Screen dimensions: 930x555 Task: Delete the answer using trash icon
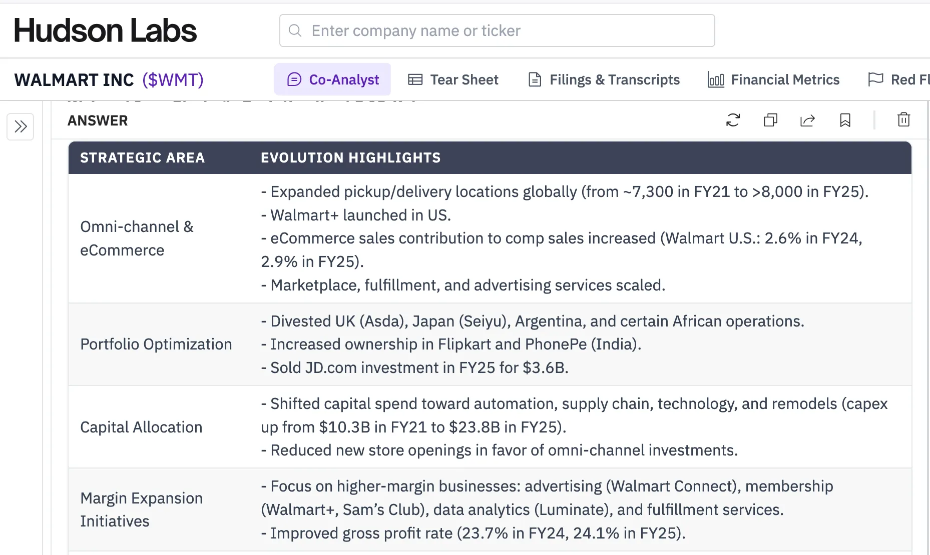903,120
